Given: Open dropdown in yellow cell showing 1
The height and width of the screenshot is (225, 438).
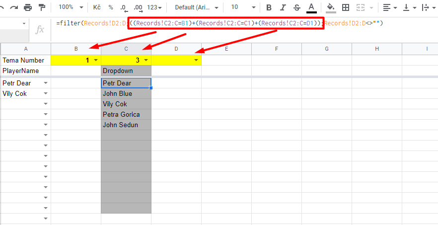Looking at the screenshot, I should pos(96,61).
